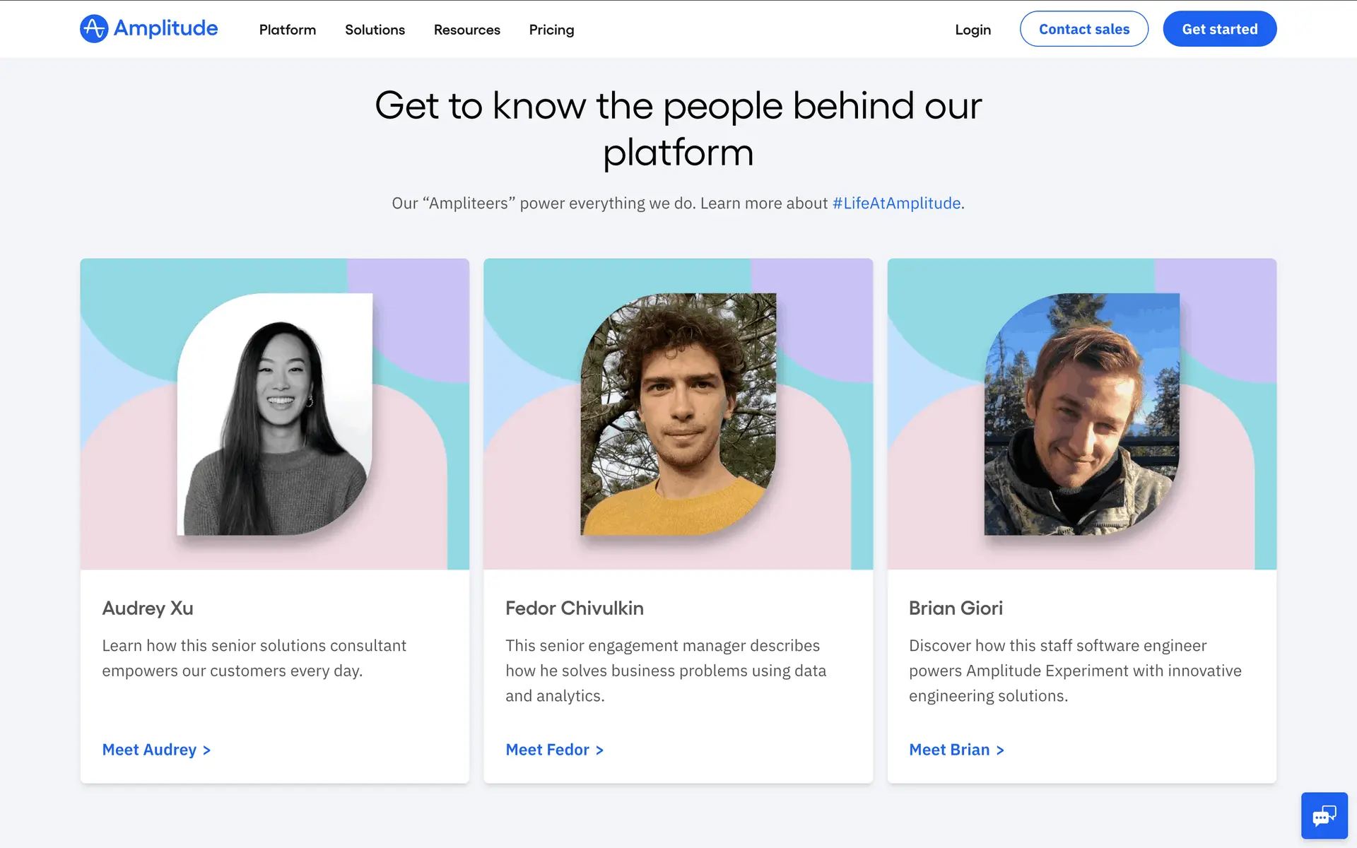1357x848 pixels.
Task: Open the Solutions menu
Action: pos(375,30)
